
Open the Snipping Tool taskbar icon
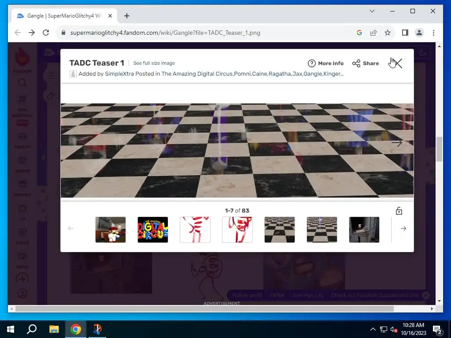click(x=97, y=329)
